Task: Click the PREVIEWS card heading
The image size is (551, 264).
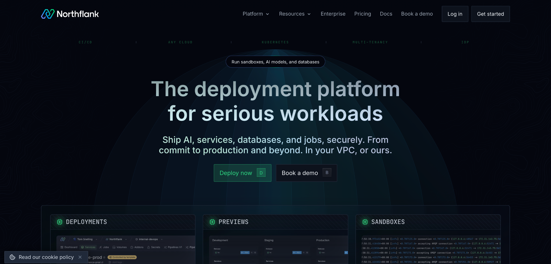Action: pos(234,222)
